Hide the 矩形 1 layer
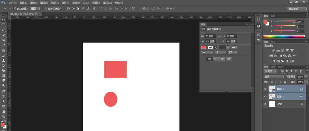Image resolution: width=309 pixels, height=131 pixels. (x=265, y=96)
